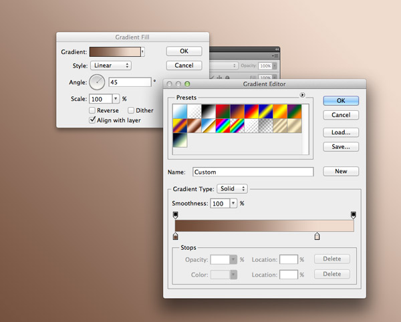Open the Gradient Type dropdown set to Solid
The height and width of the screenshot is (322, 401).
[x=232, y=189]
